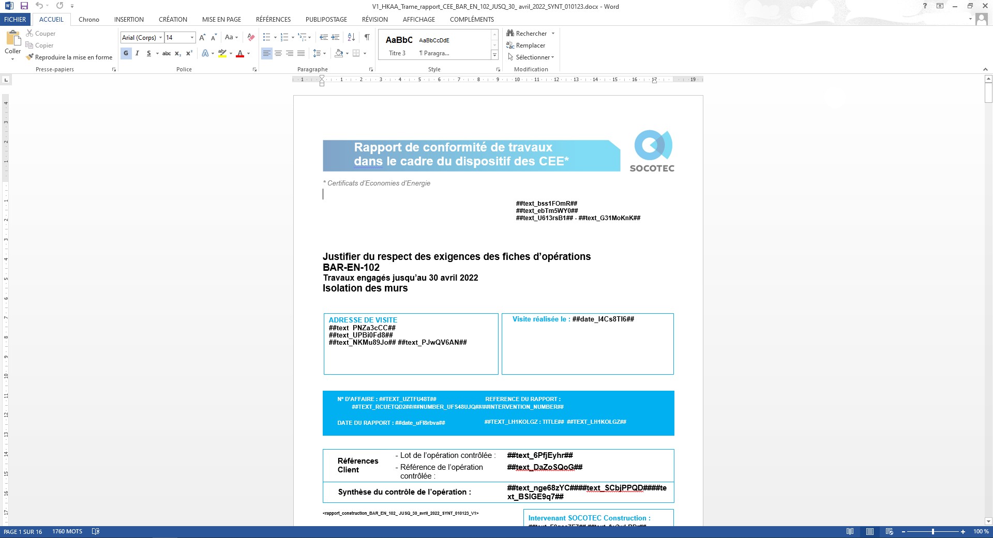Screen dimensions: 993x538
Task: Center-align the paragraph text
Action: (278, 53)
